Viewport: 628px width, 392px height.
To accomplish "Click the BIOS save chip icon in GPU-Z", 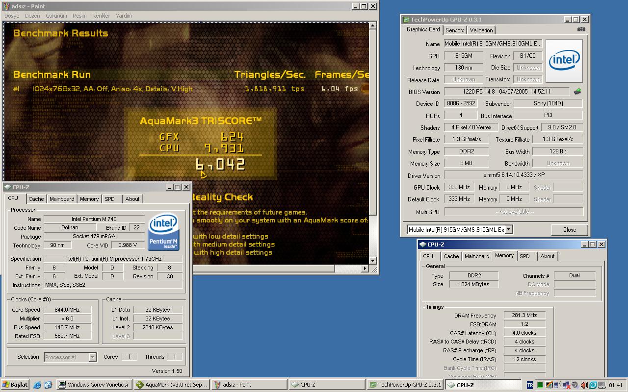I will pyautogui.click(x=577, y=92).
